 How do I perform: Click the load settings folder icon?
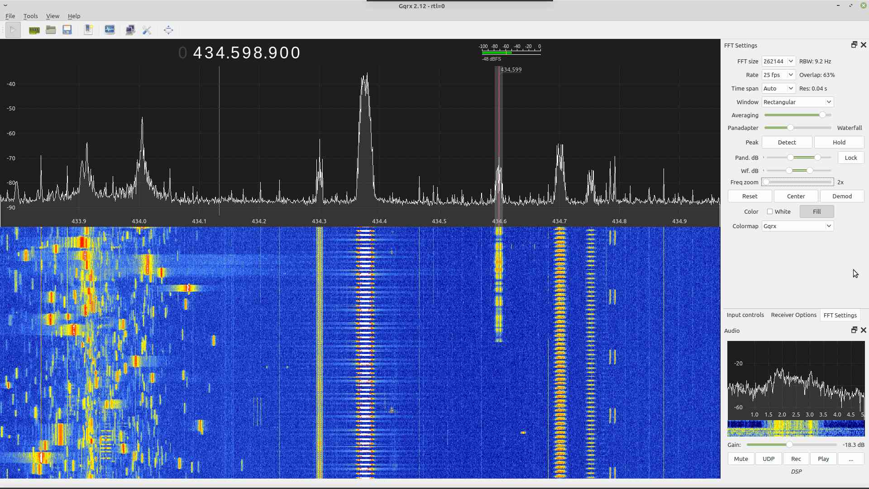[51, 30]
